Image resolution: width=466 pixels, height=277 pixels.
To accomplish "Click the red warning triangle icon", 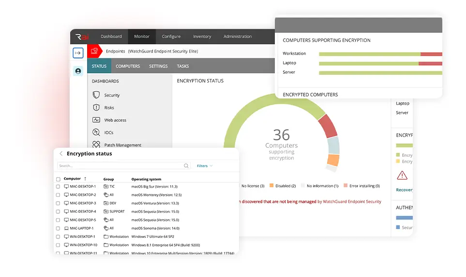I will (402, 175).
